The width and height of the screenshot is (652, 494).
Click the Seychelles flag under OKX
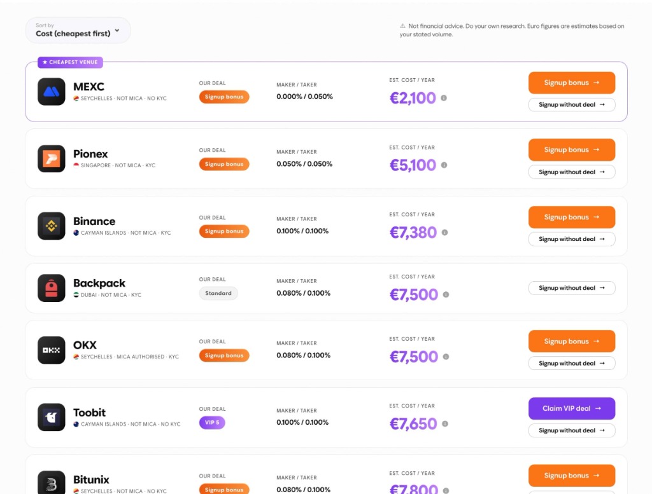click(x=76, y=357)
